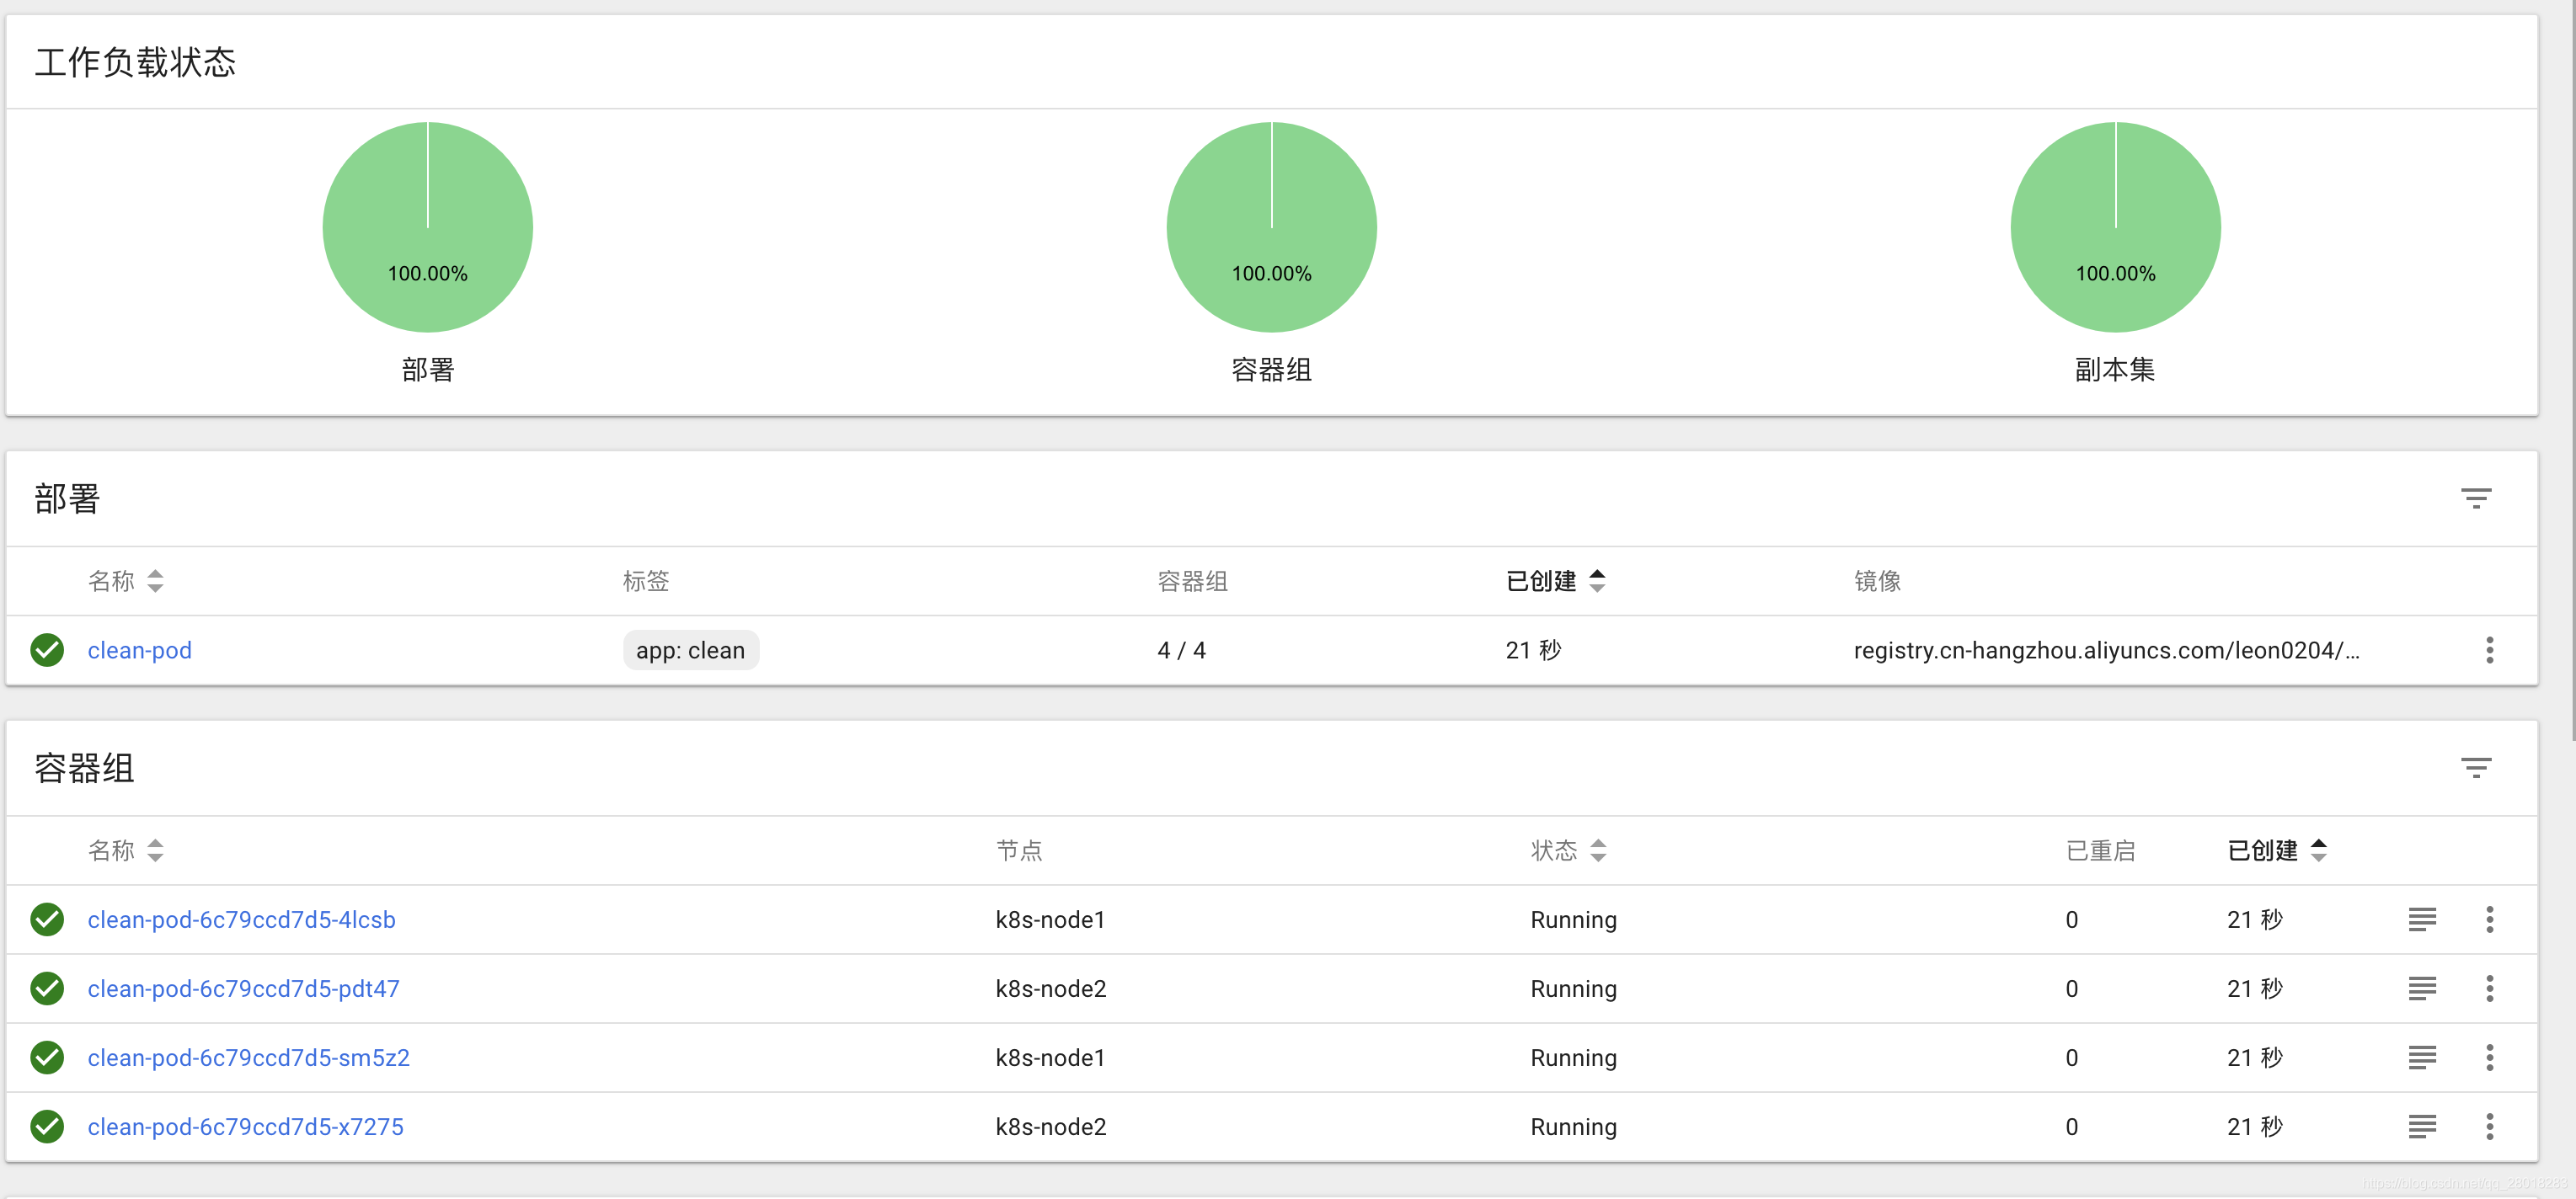
Task: View logs for pod clean-pod-6c79ccd7d5-x7275
Action: pos(2422,1126)
